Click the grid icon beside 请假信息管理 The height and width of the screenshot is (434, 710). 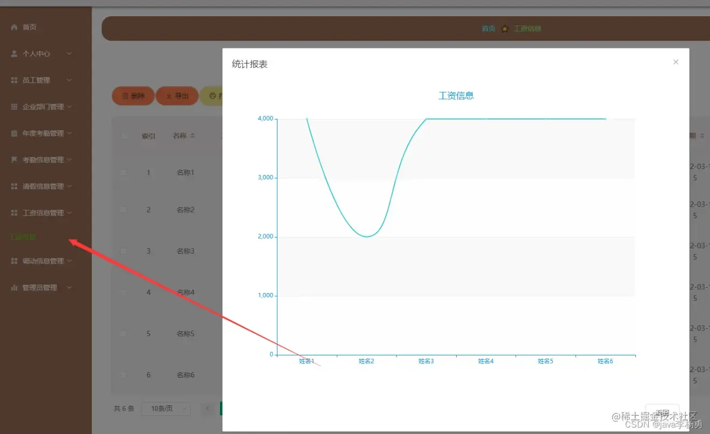(x=15, y=186)
